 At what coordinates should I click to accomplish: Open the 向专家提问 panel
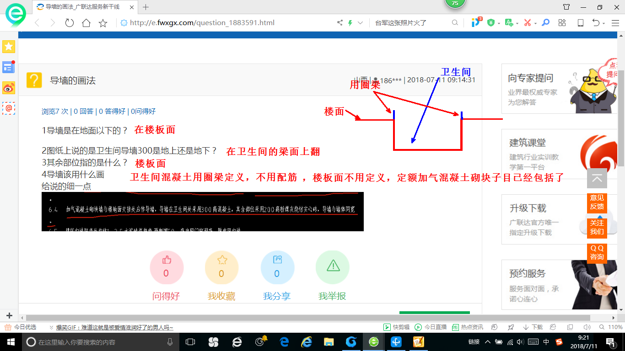click(560, 89)
